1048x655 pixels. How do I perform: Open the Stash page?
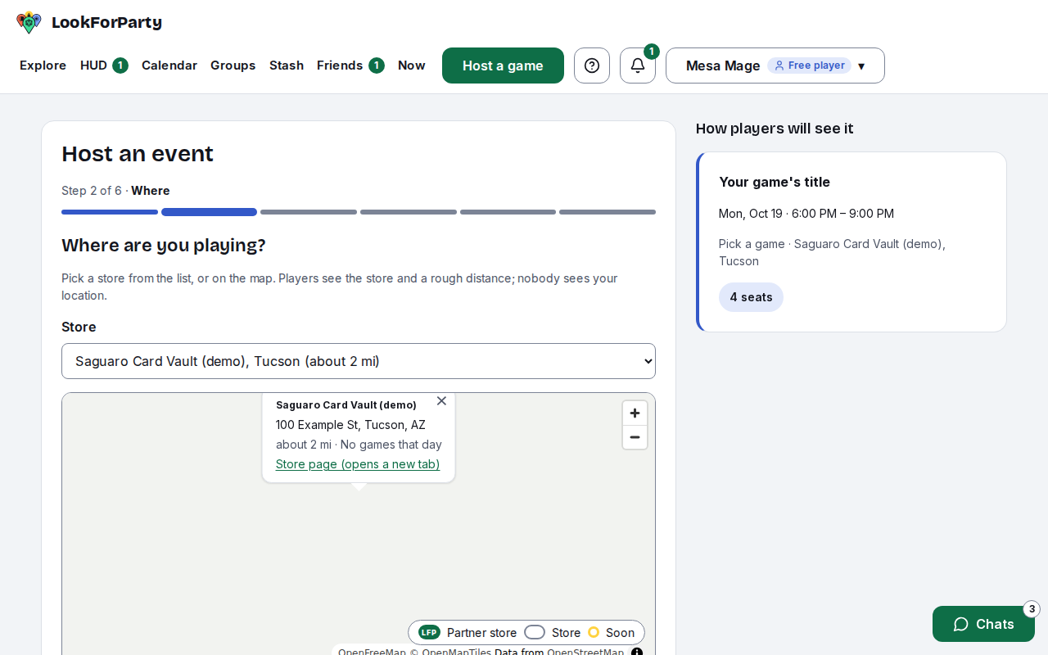click(x=287, y=65)
